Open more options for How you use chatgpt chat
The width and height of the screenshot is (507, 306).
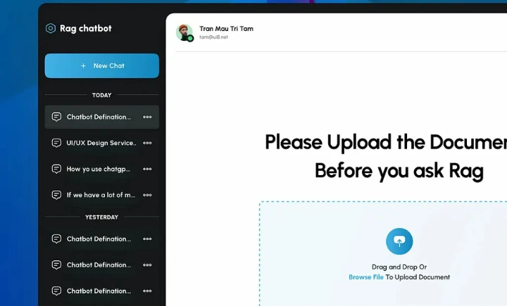[x=147, y=169]
